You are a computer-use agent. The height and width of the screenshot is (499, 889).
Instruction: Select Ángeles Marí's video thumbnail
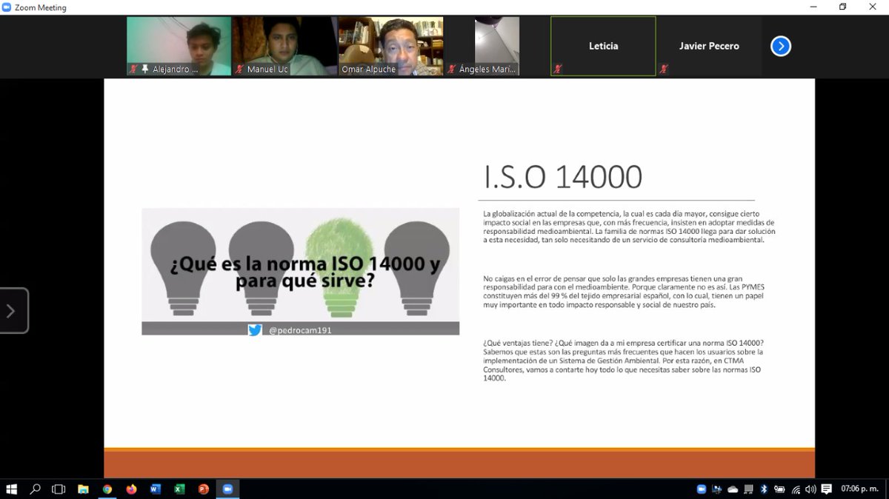click(497, 46)
